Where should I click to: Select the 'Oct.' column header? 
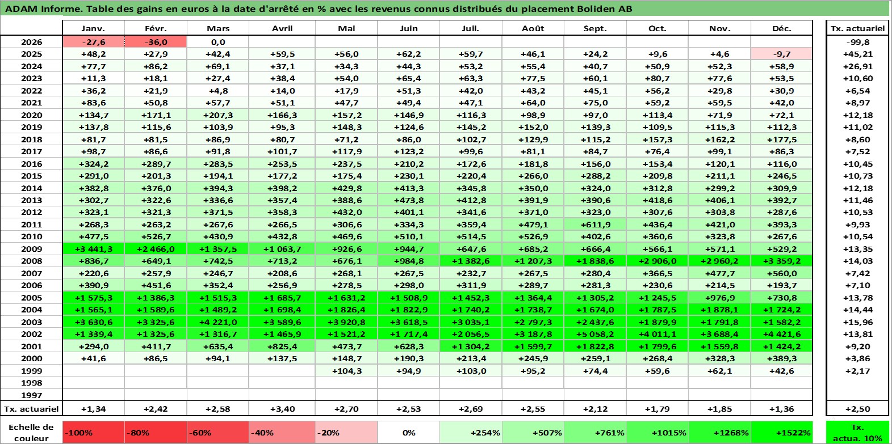(x=658, y=28)
